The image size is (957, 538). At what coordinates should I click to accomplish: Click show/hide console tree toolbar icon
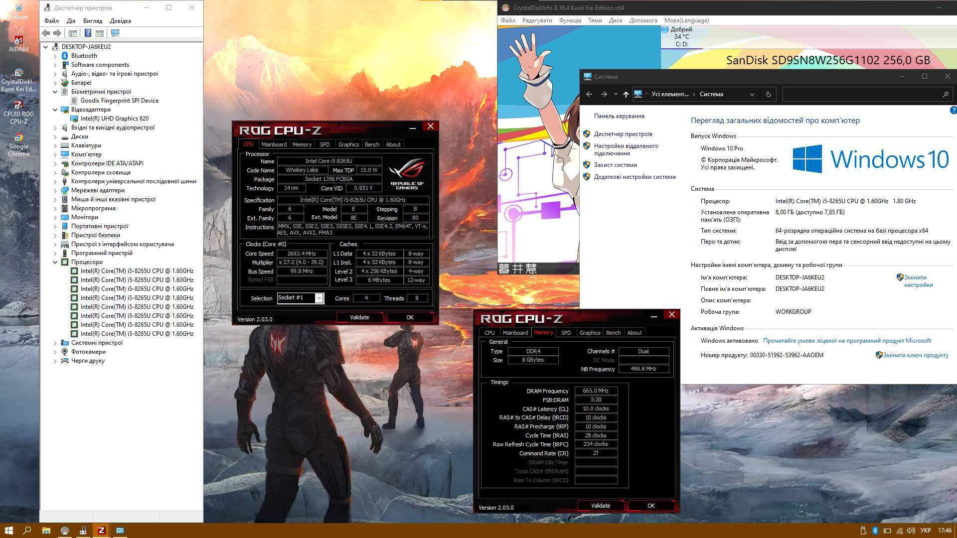click(x=73, y=33)
